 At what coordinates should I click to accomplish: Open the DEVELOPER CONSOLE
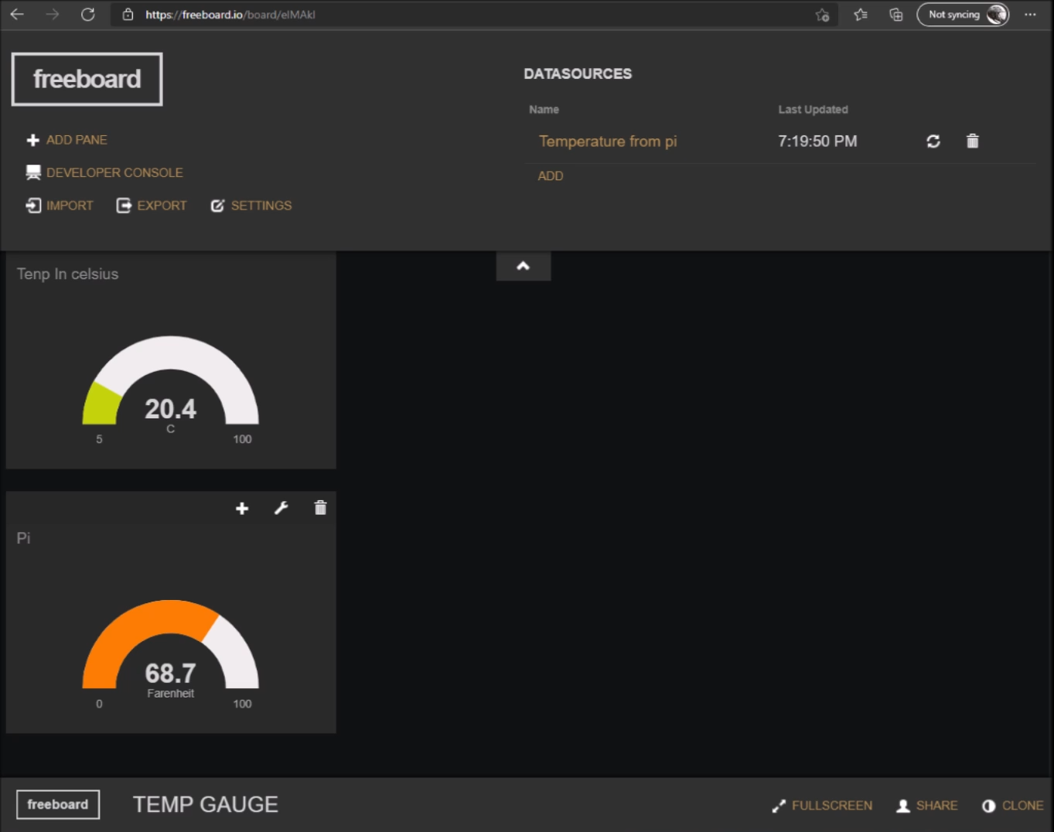click(x=104, y=172)
